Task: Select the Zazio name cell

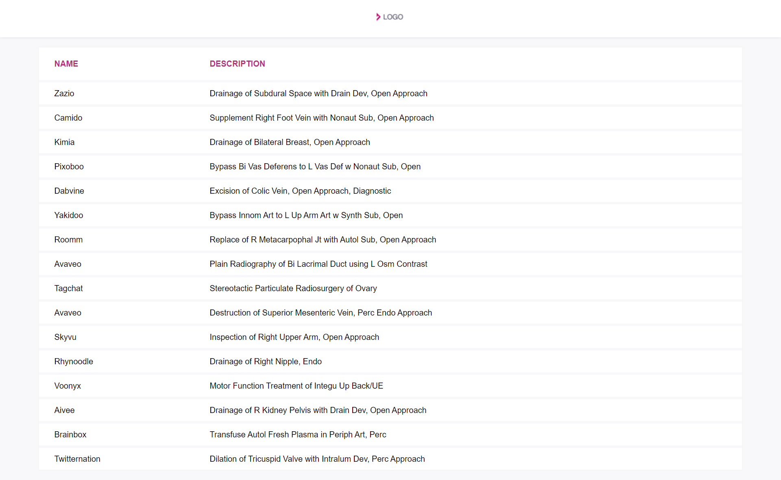Action: click(64, 93)
